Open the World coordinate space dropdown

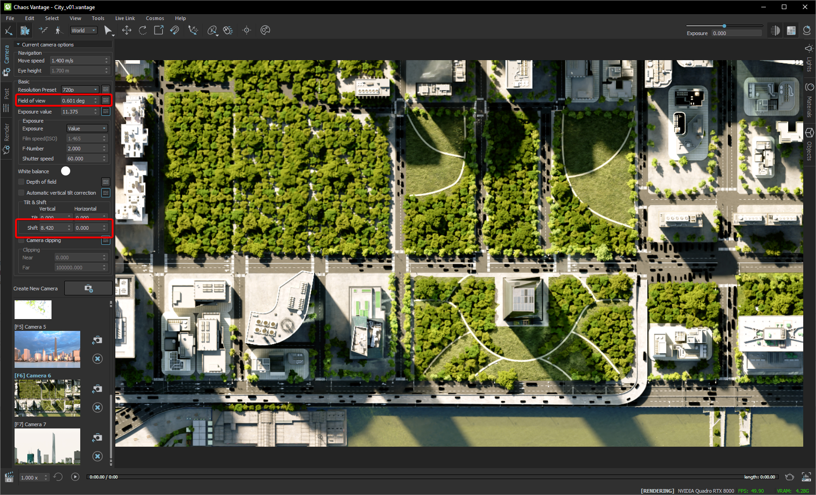pos(84,31)
